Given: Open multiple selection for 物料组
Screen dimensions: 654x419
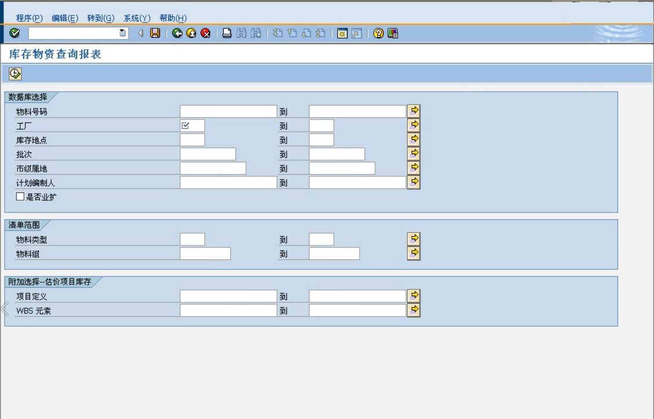Looking at the screenshot, I should pos(413,253).
